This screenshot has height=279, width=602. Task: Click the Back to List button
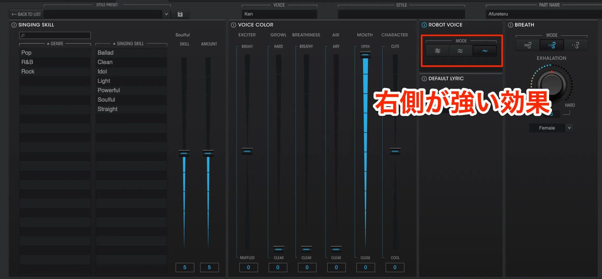[26, 14]
